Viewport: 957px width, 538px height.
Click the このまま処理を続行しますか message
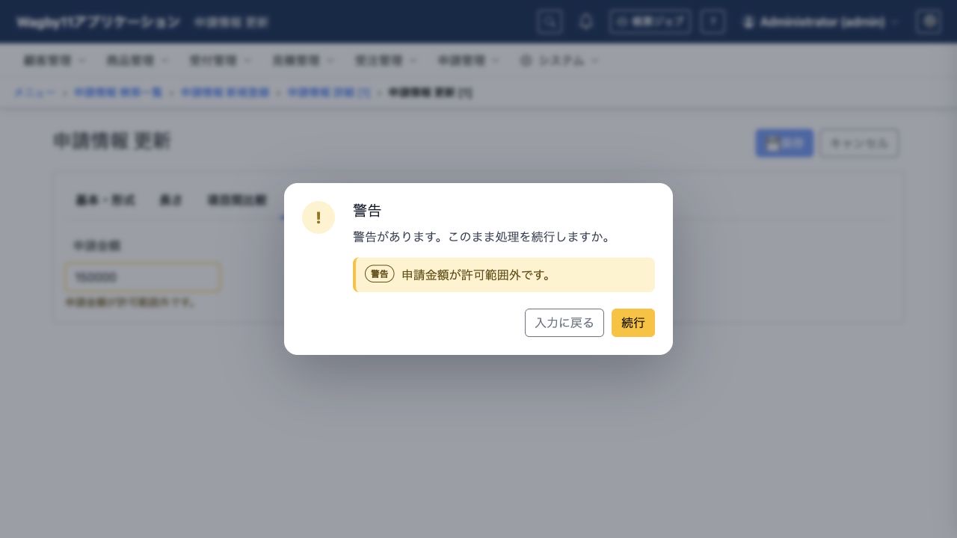482,237
